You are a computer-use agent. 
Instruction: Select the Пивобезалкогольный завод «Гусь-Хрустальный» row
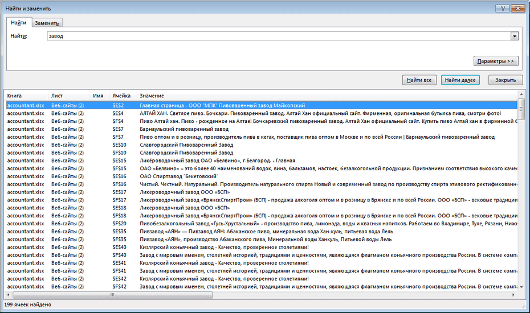[262, 224]
